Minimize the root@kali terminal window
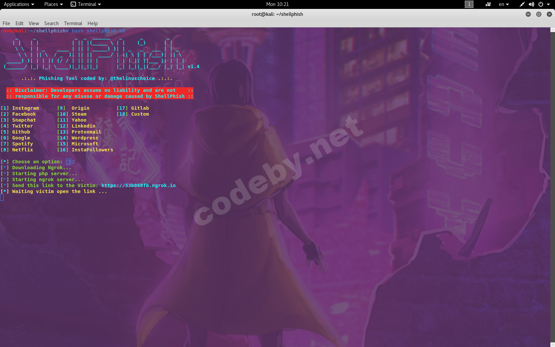 (x=528, y=14)
